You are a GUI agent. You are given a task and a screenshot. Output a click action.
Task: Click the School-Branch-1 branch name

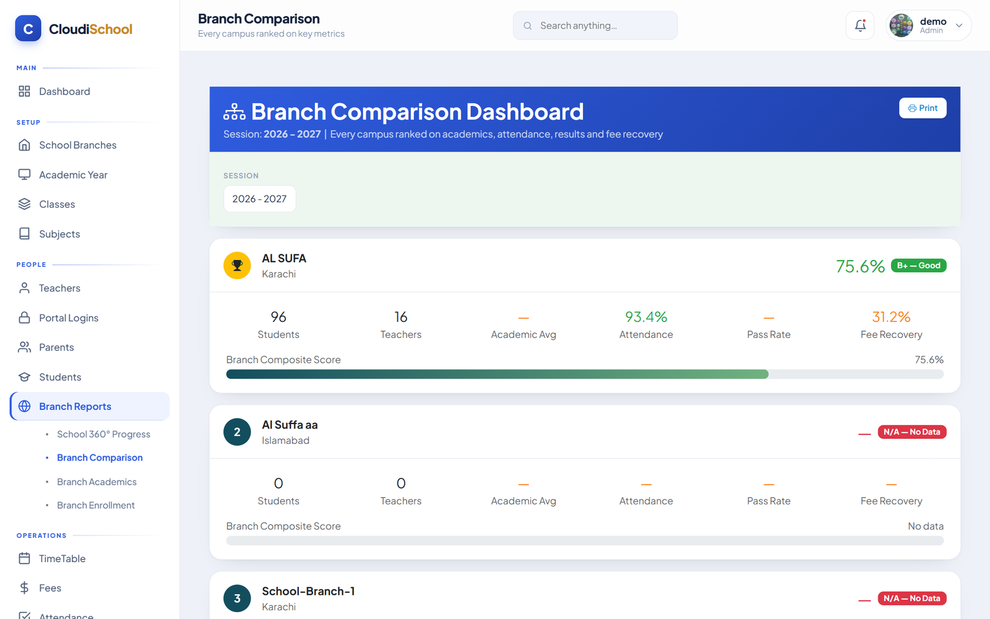pyautogui.click(x=308, y=591)
